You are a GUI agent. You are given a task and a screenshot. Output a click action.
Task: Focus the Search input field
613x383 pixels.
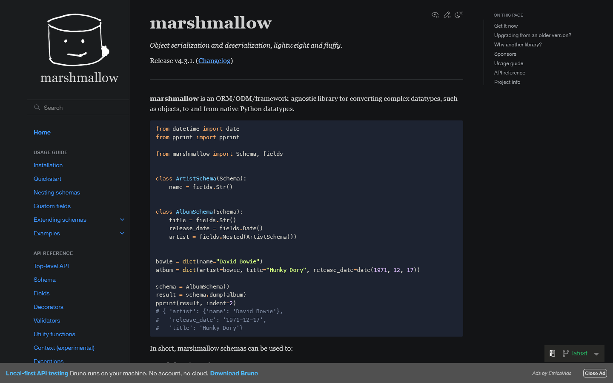pos(78,108)
